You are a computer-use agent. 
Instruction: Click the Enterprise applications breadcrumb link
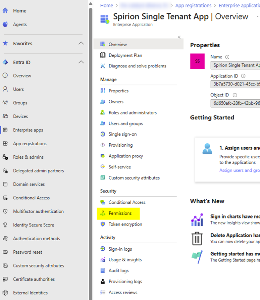point(239,6)
